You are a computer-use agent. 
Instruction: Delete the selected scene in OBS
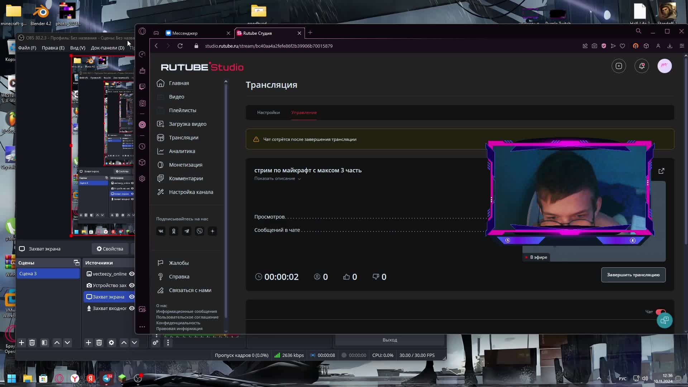(x=32, y=343)
